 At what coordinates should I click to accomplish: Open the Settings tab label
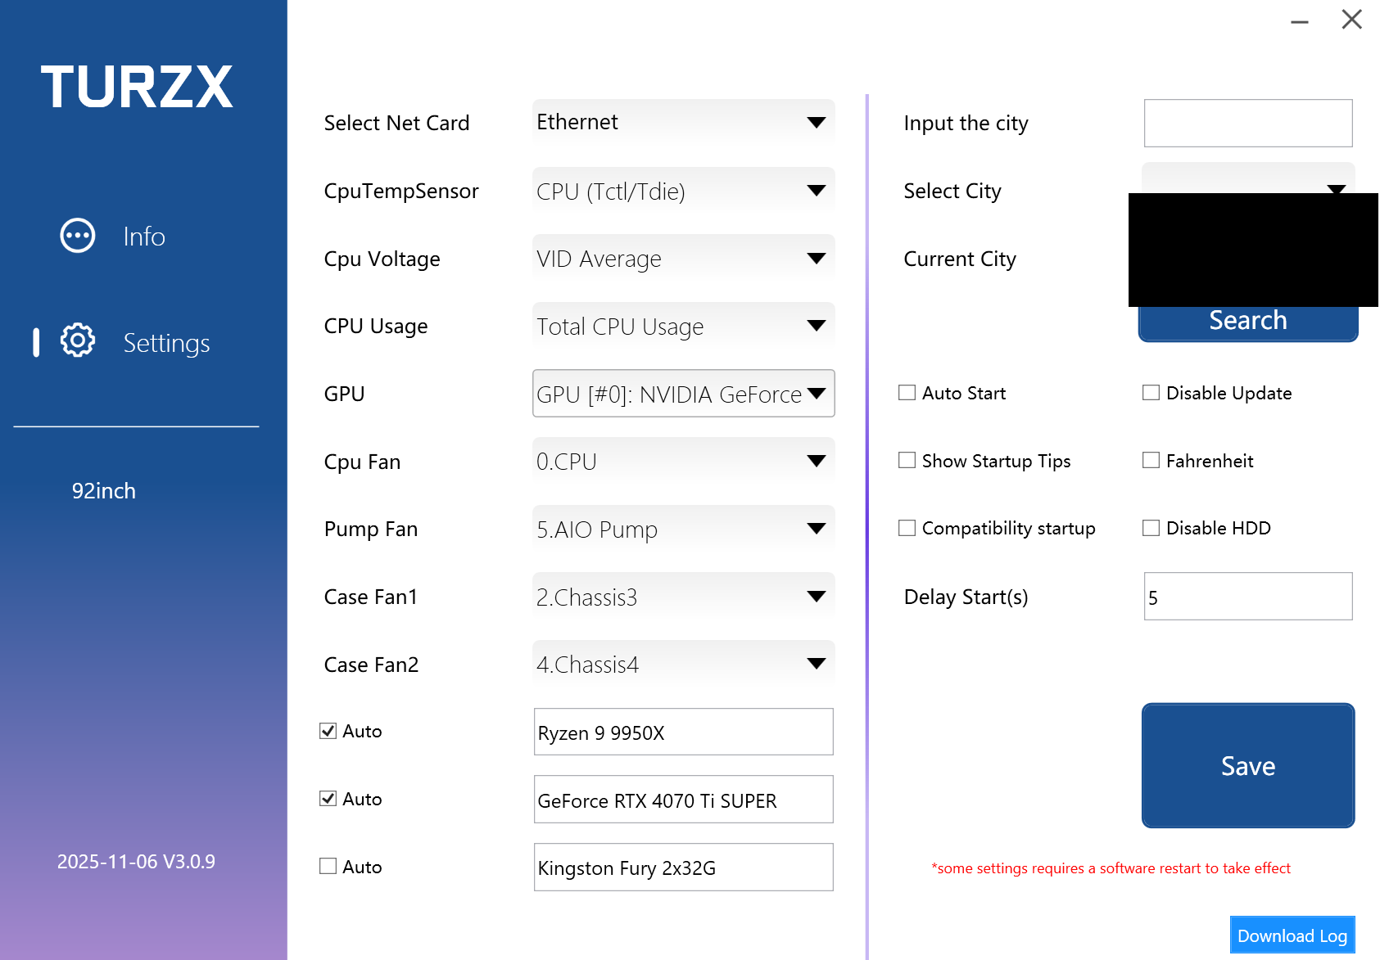(x=166, y=343)
